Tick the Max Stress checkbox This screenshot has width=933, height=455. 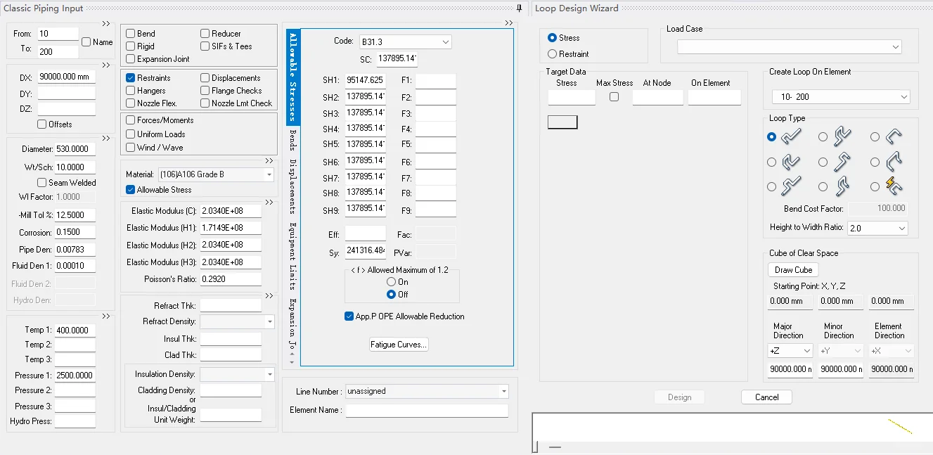click(x=615, y=97)
